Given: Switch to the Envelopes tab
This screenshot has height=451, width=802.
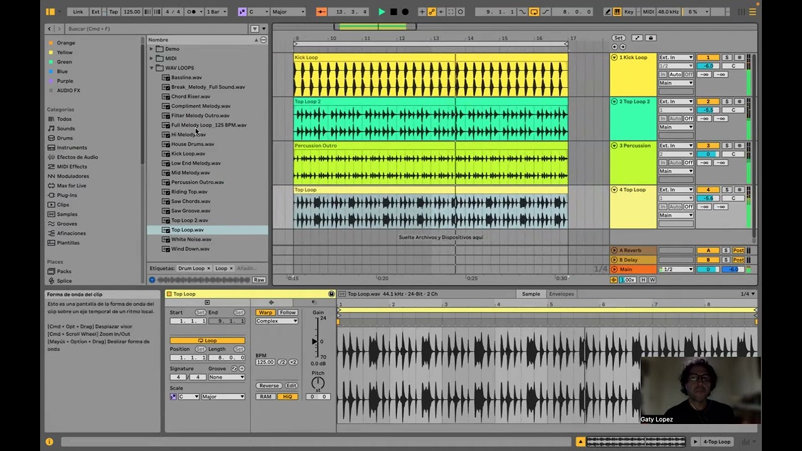Looking at the screenshot, I should tap(561, 294).
